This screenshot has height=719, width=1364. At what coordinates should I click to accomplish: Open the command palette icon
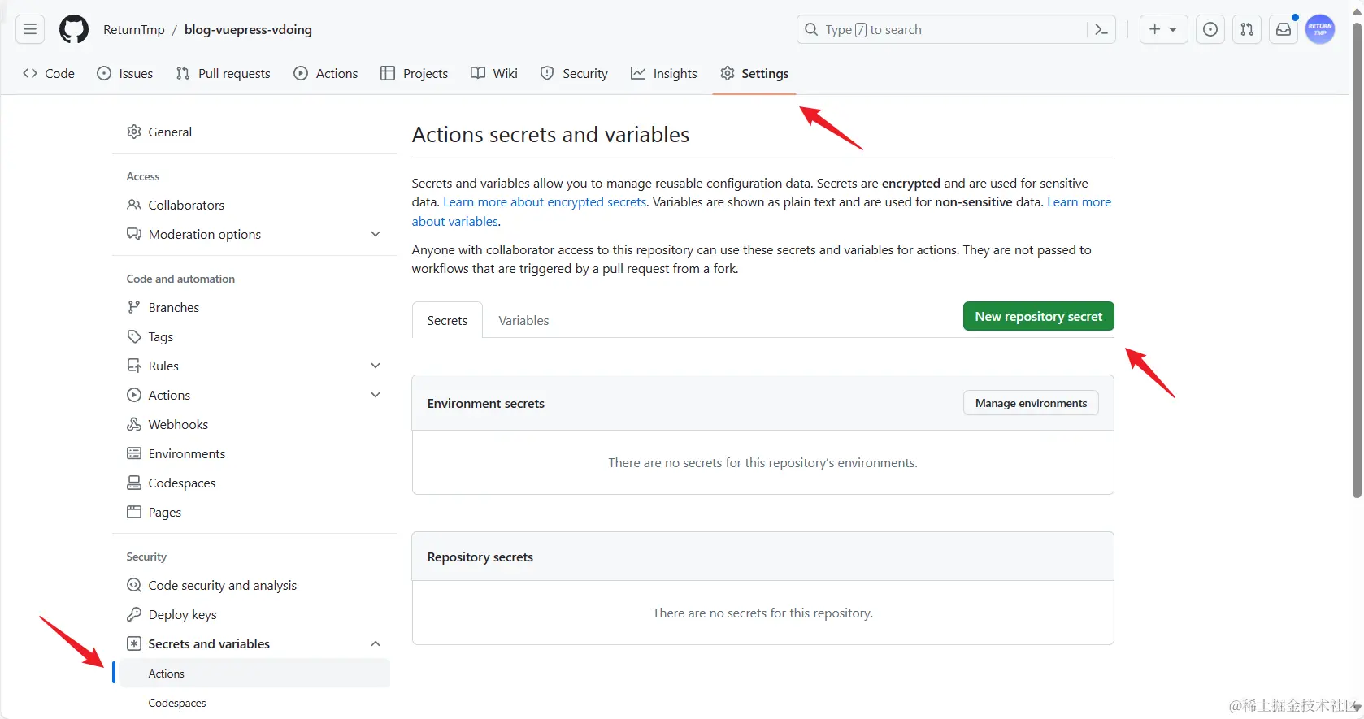click(x=1101, y=29)
